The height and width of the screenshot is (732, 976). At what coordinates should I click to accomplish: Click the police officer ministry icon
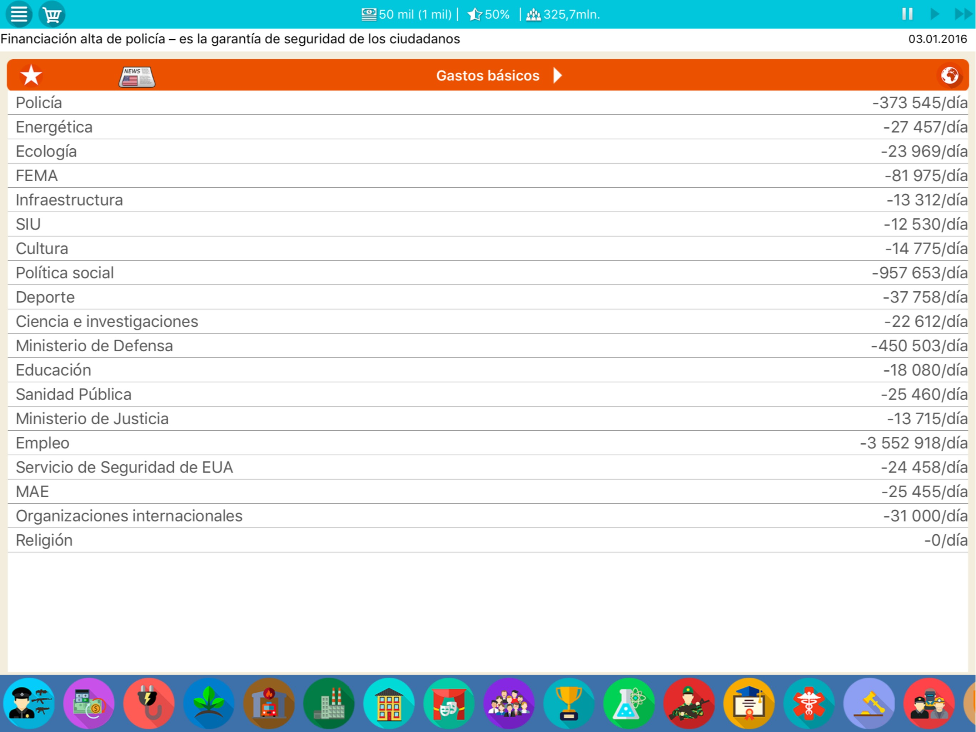coord(29,703)
